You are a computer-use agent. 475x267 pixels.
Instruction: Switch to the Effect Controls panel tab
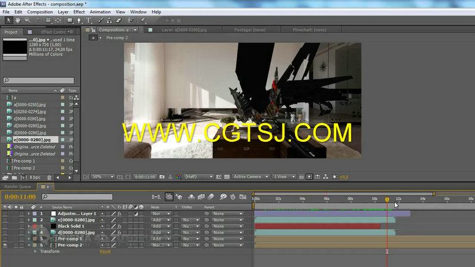point(53,32)
